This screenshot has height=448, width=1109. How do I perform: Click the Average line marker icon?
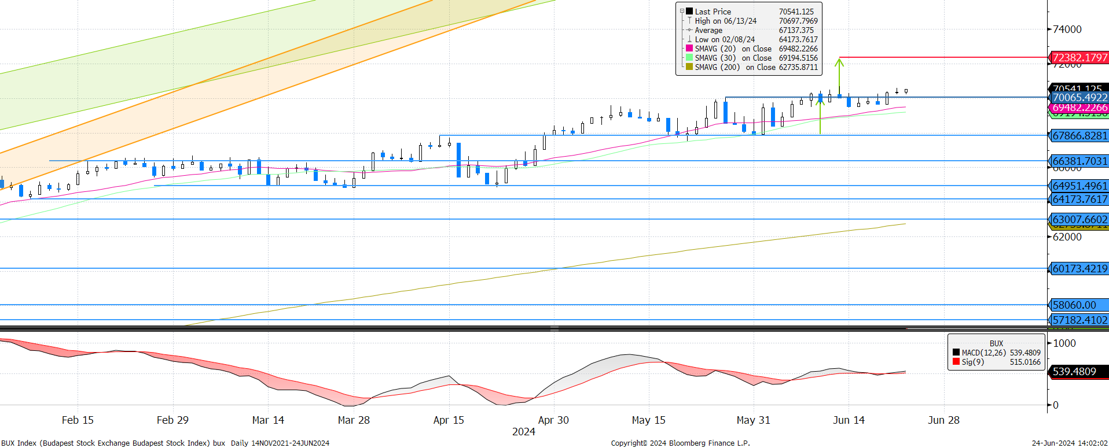pos(689,30)
